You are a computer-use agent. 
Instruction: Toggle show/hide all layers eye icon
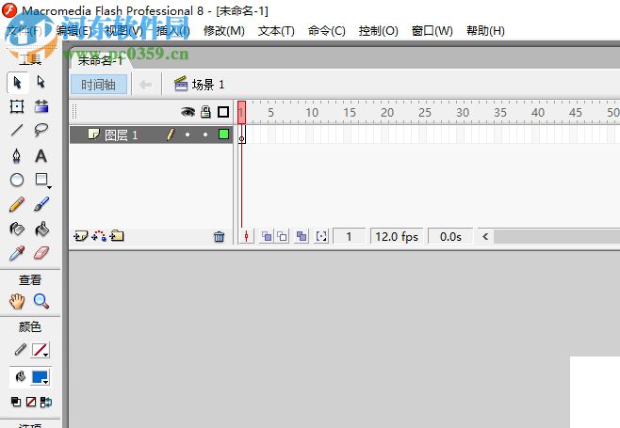pyautogui.click(x=188, y=112)
